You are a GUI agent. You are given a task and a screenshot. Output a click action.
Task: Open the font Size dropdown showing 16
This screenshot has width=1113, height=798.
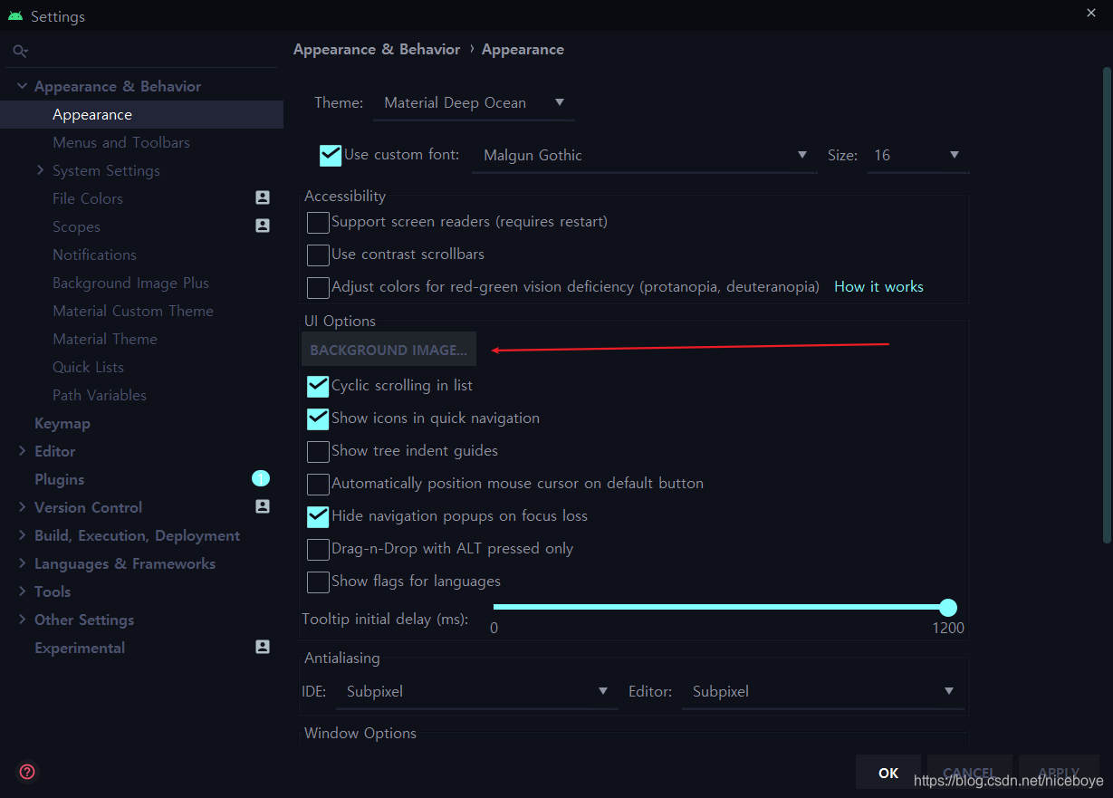[x=918, y=156]
